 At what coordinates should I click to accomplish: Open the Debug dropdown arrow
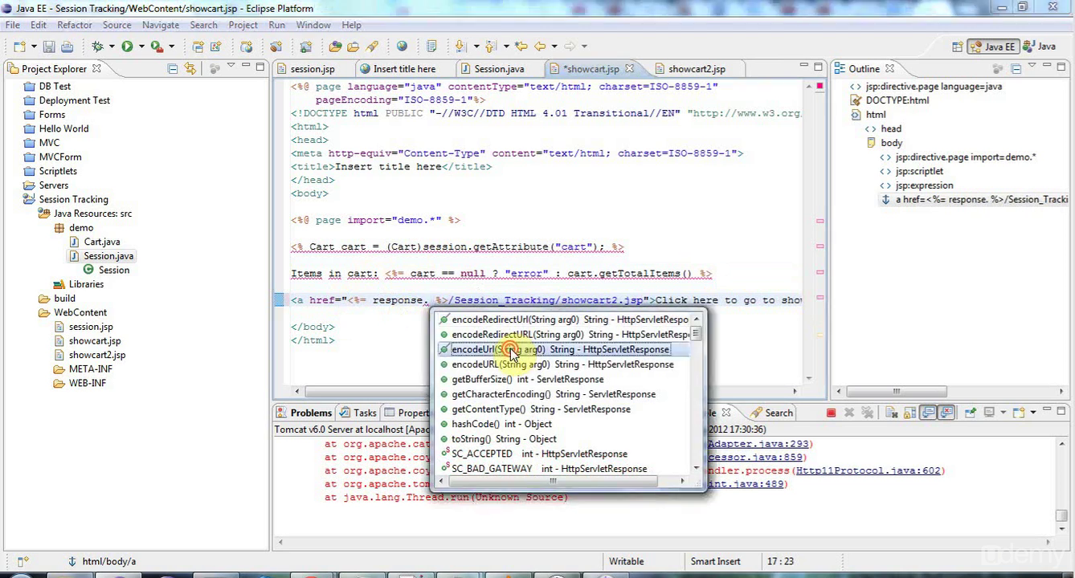(111, 47)
